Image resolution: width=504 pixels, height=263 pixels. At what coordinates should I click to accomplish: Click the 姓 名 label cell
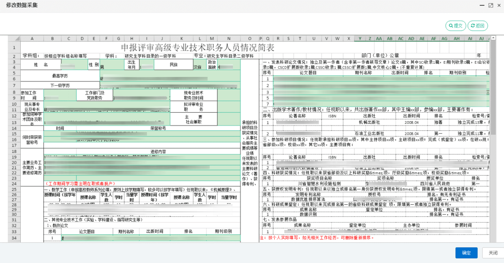click(40, 64)
